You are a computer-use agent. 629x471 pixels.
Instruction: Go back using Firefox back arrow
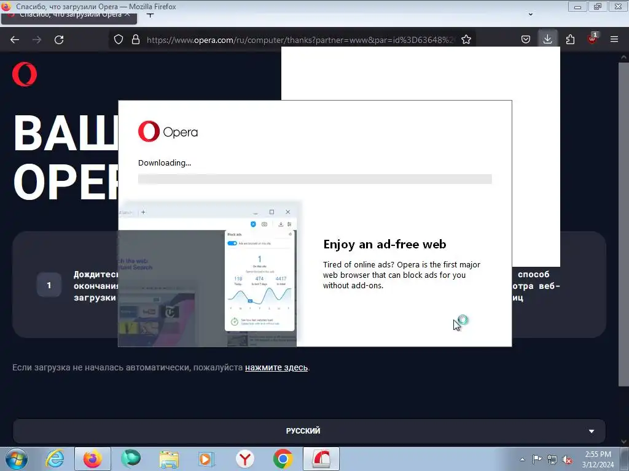pyautogui.click(x=15, y=40)
